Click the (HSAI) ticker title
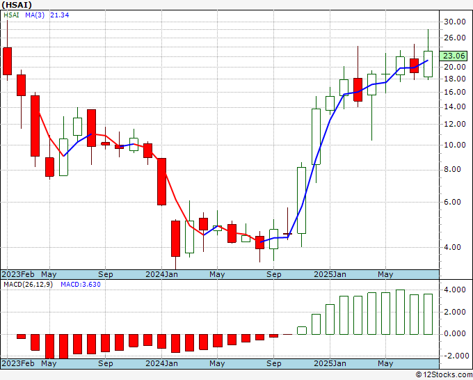473x380 pixels. (x=17, y=5)
